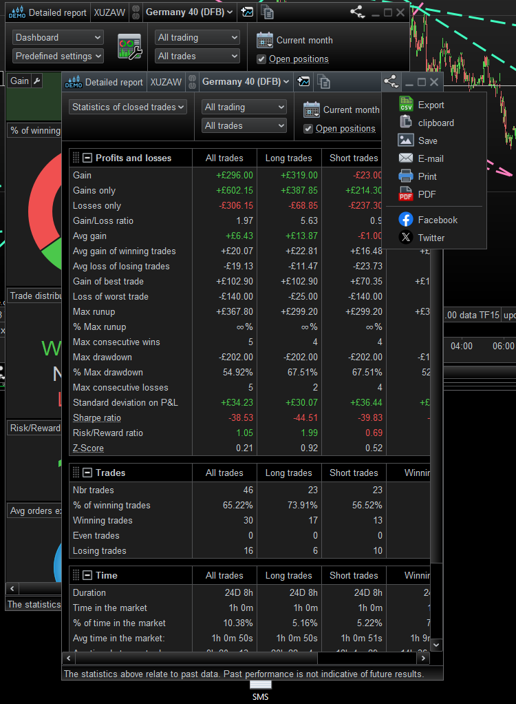Click left scroll arrow in back dashboard window
516x704 pixels.
[x=12, y=588]
